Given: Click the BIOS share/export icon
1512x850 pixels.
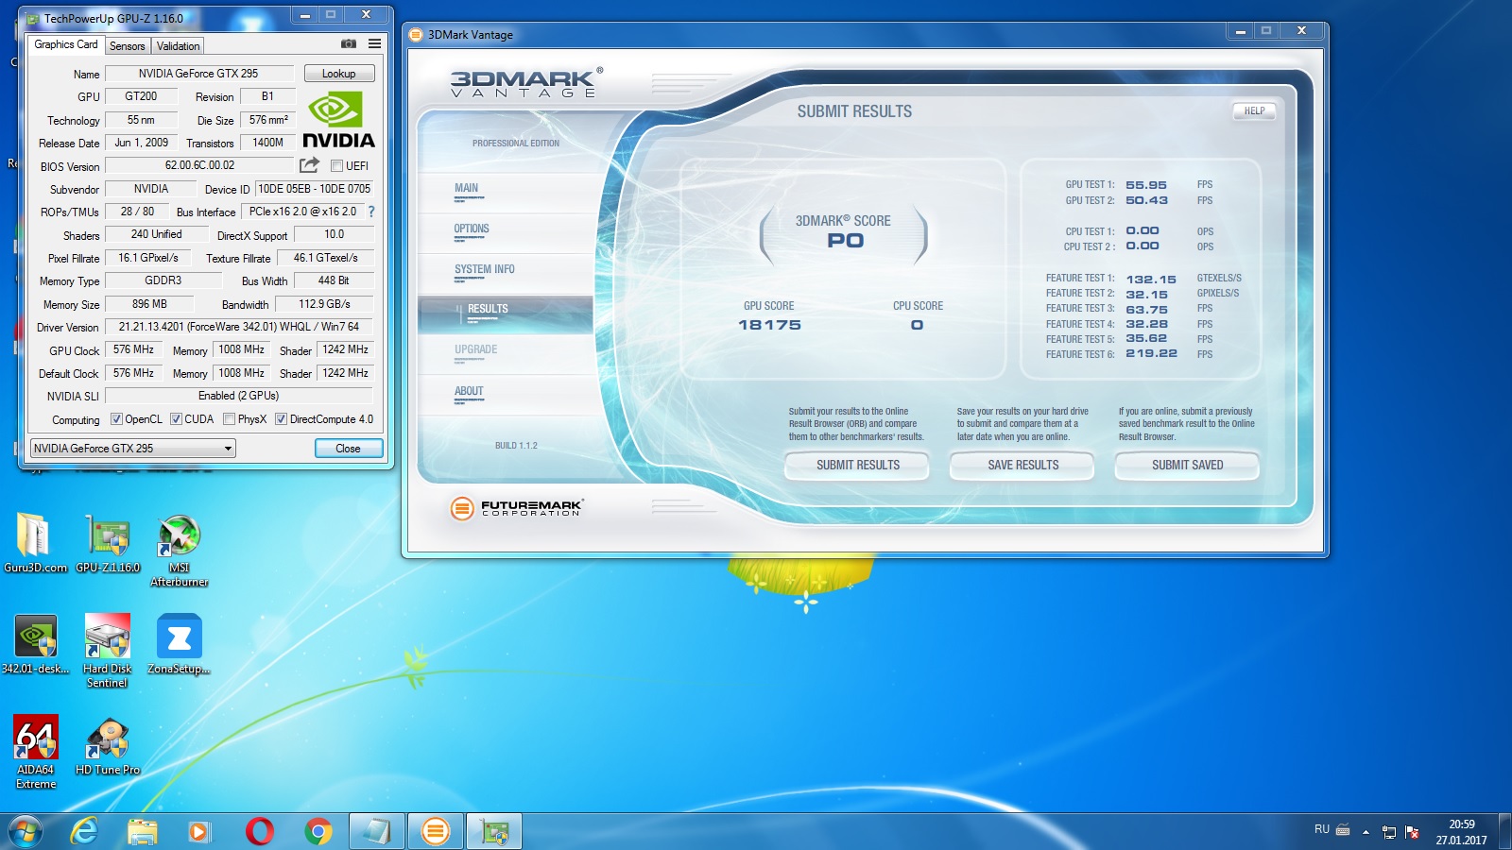Looking at the screenshot, I should pyautogui.click(x=309, y=165).
